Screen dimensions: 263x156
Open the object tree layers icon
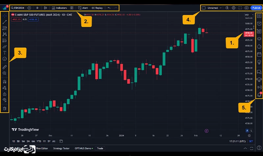click(x=259, y=39)
